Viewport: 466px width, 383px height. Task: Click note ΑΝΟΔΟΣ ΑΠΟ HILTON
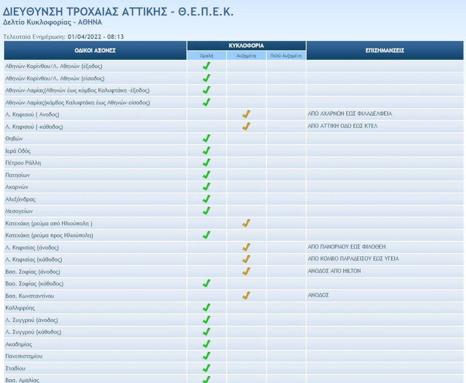tap(334, 271)
